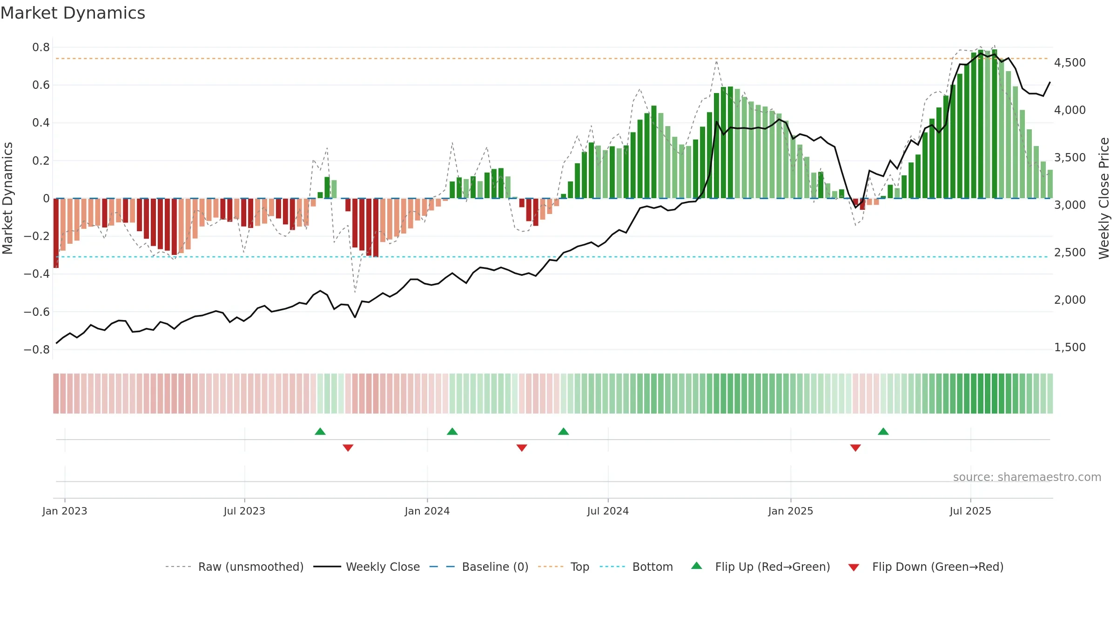Viewport: 1117px width, 628px height.
Task: Click the source: sharemaestro.com text
Action: [x=1027, y=477]
